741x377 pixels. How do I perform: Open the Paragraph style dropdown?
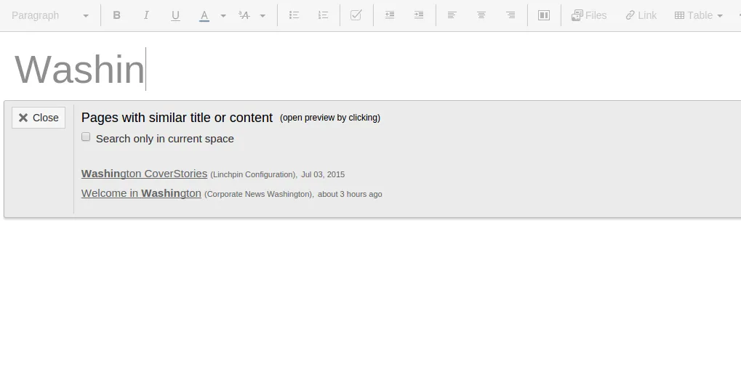point(49,15)
